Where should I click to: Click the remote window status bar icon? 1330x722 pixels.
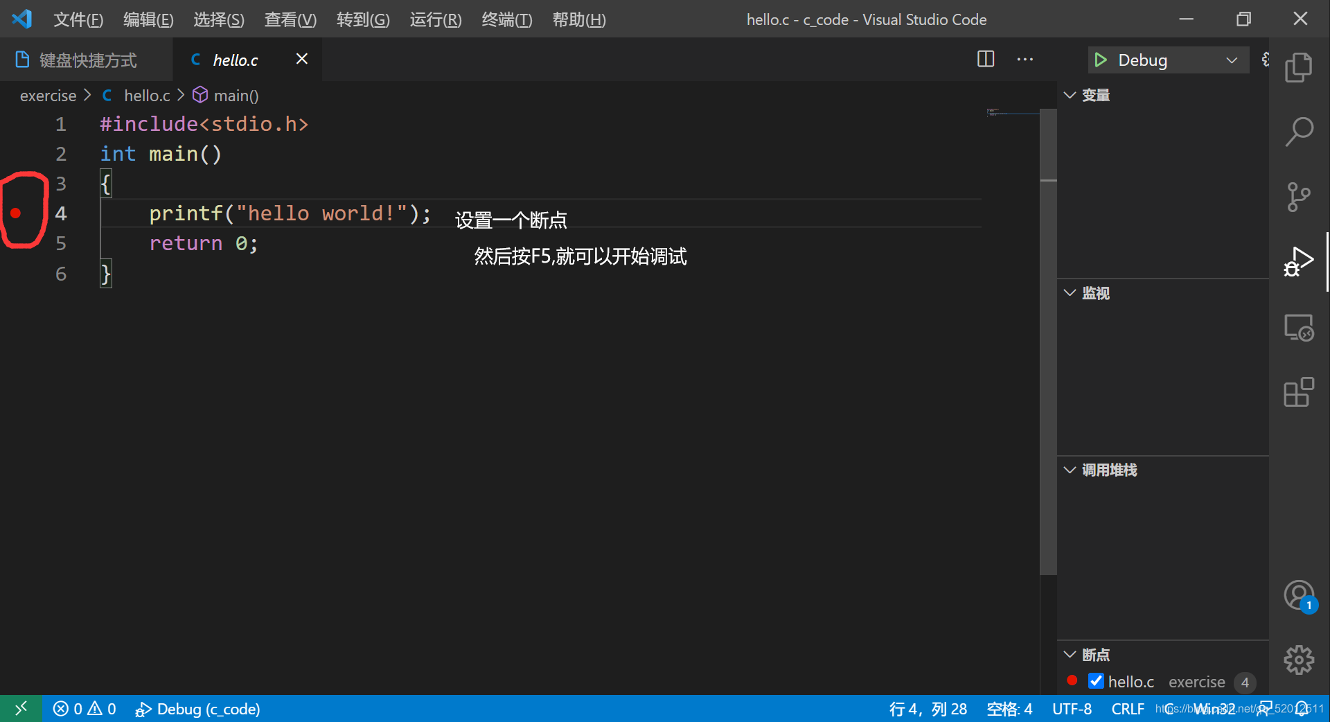point(21,708)
